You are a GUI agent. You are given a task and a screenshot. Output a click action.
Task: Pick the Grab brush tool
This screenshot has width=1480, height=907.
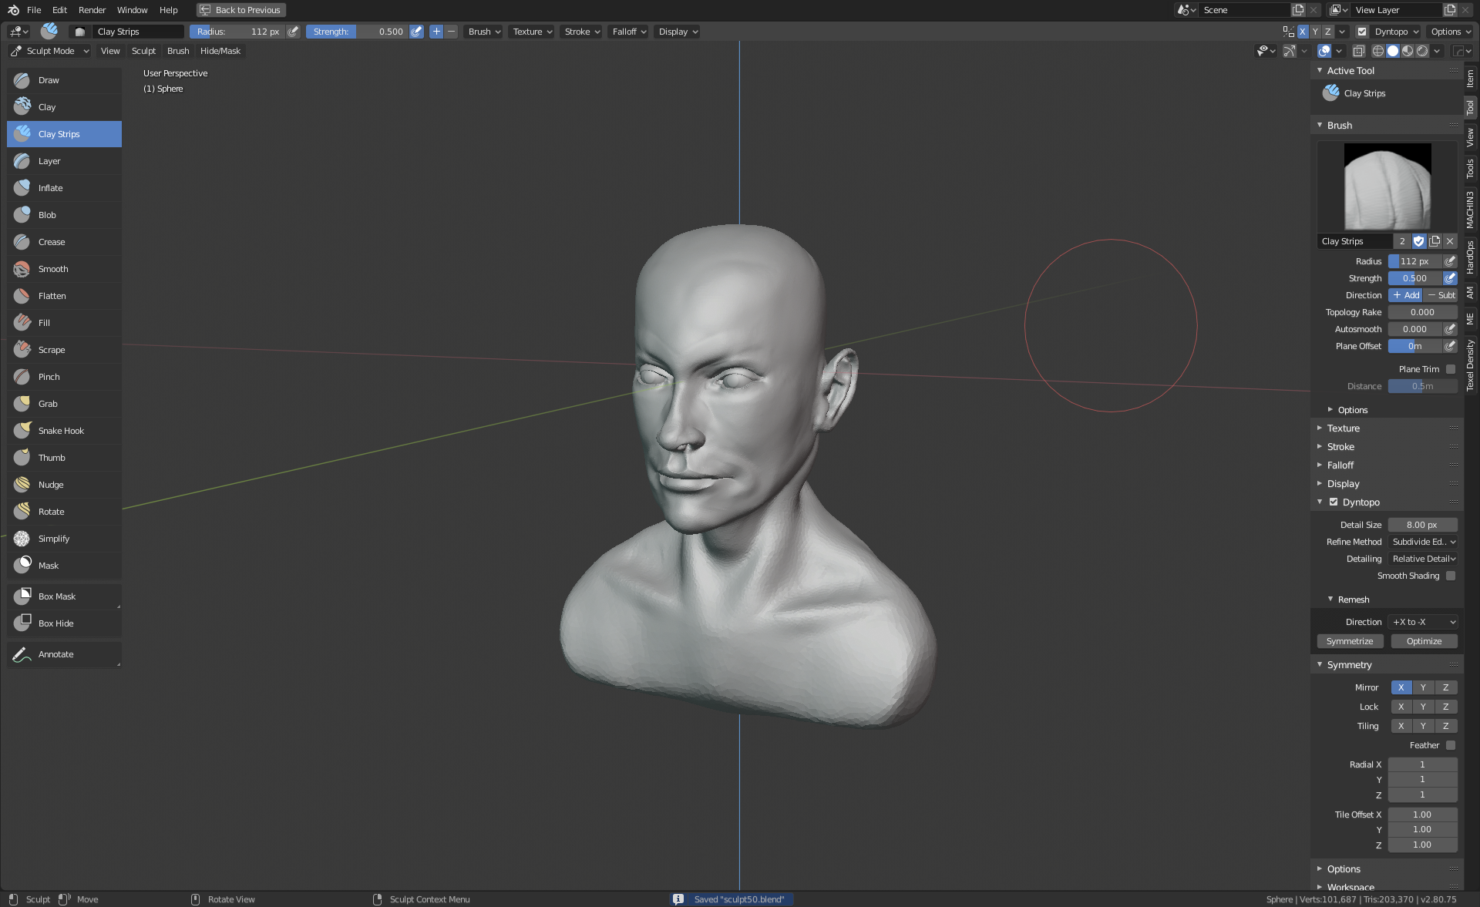click(48, 404)
